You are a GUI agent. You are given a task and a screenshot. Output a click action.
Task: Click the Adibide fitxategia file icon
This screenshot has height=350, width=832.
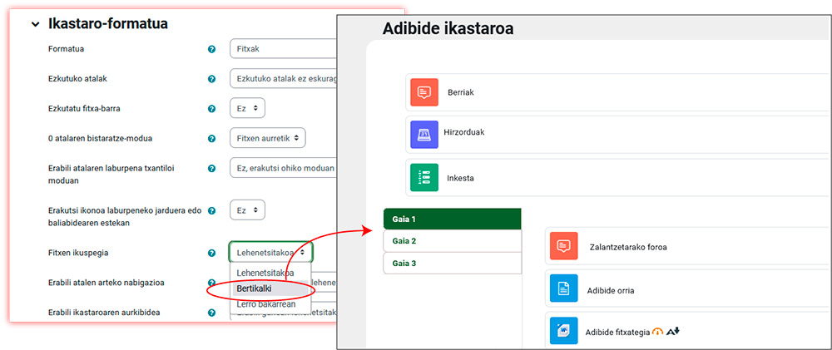[x=563, y=332]
